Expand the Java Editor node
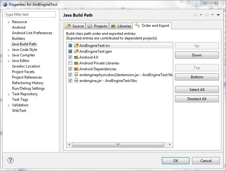This screenshot has width=226, height=171. click(9, 61)
